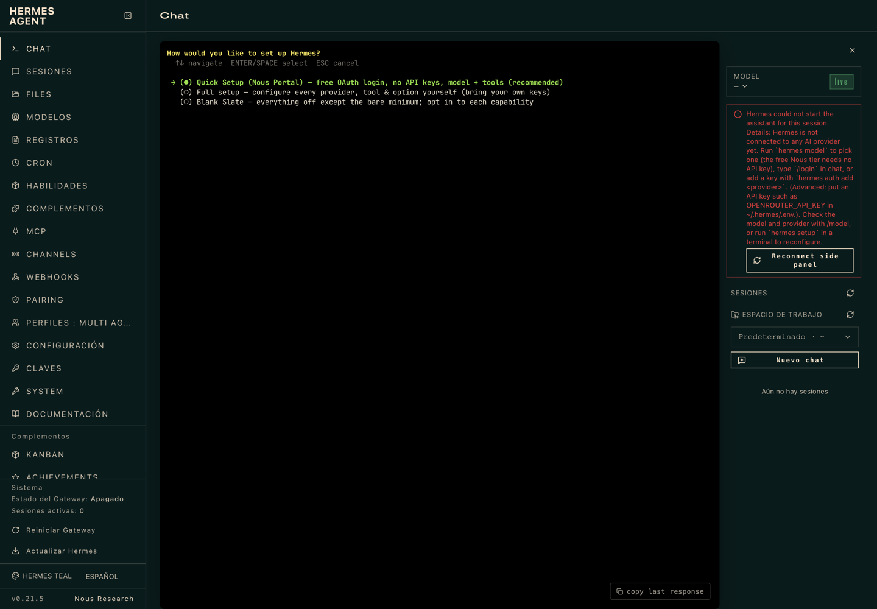
Task: Click the Hermes Teal theme palette icon
Action: coord(16,576)
